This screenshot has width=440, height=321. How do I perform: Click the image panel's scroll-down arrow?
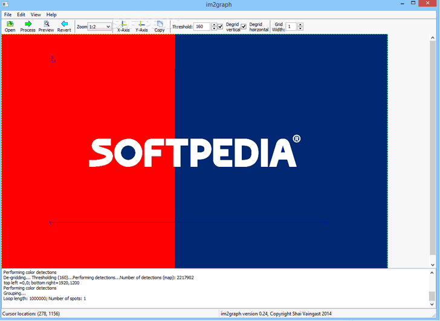coord(432,265)
